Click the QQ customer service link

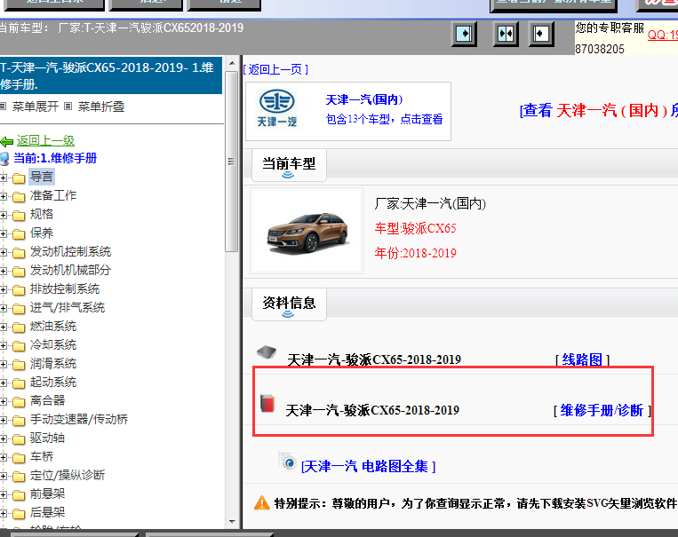[x=662, y=35]
